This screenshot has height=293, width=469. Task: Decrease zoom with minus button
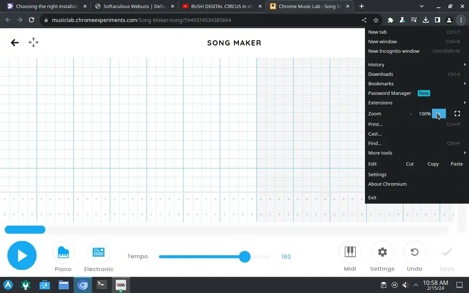click(411, 114)
